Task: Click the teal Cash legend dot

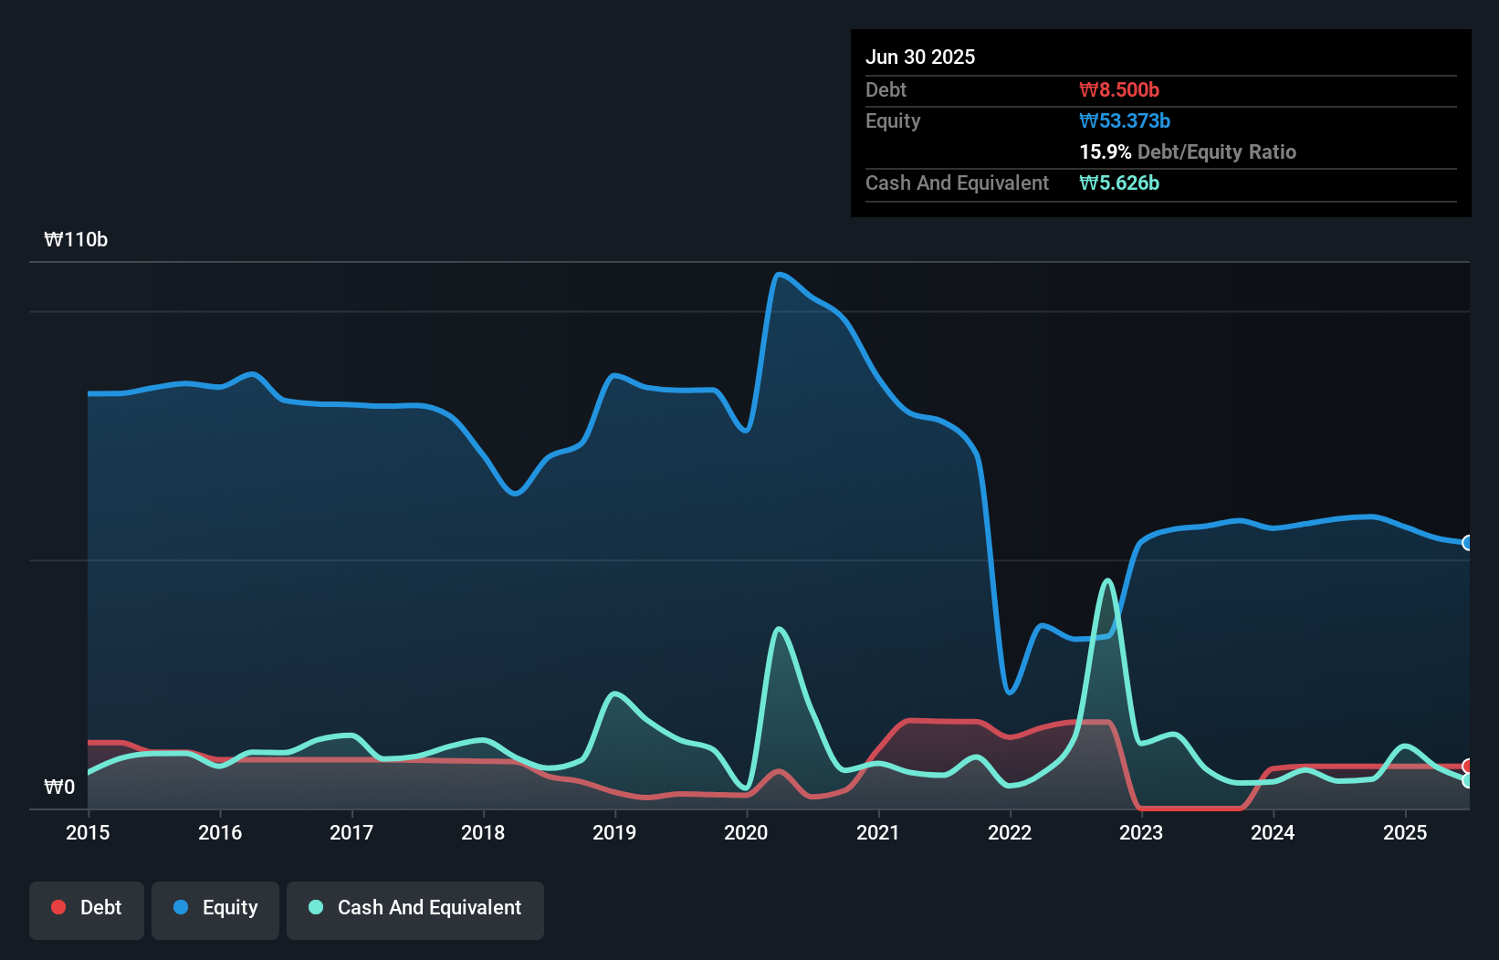Action: tap(316, 907)
